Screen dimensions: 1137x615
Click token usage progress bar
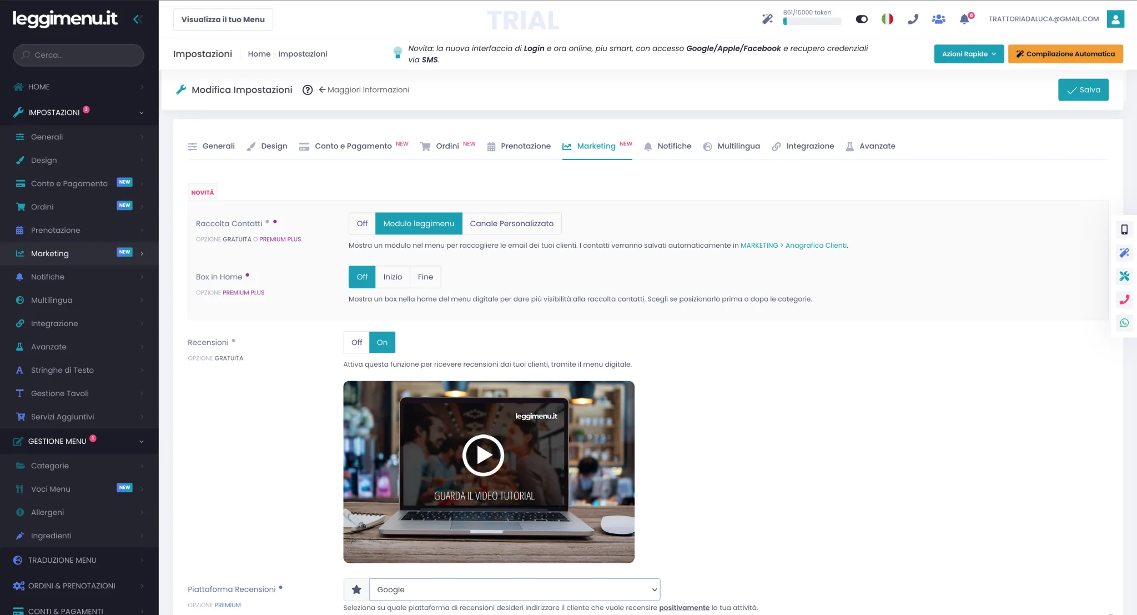pyautogui.click(x=812, y=22)
